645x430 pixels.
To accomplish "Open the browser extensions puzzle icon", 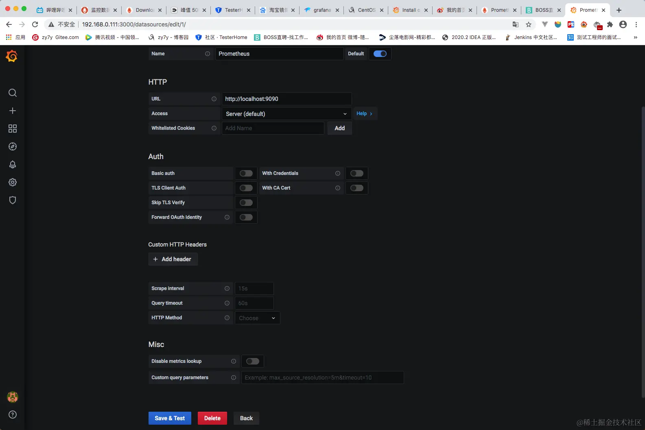I will tap(610, 24).
